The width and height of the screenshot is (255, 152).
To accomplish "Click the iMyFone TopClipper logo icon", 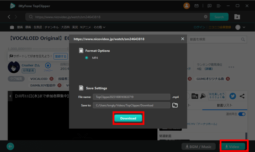I will click(13, 6).
